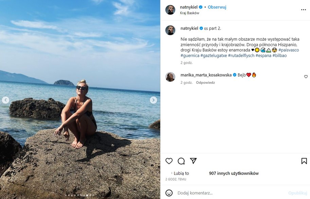Share the post via the paper plane icon
Screen dimensions: 310x199
click(x=193, y=161)
